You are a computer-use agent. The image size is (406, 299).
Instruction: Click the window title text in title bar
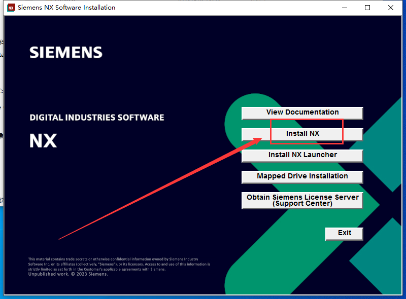(x=66, y=8)
